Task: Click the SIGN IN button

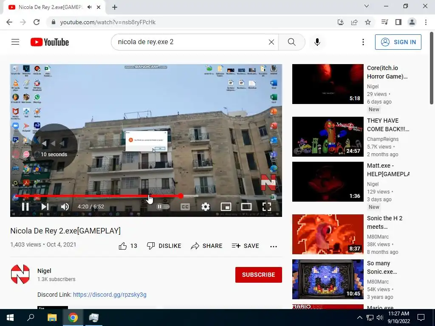Action: [398, 42]
